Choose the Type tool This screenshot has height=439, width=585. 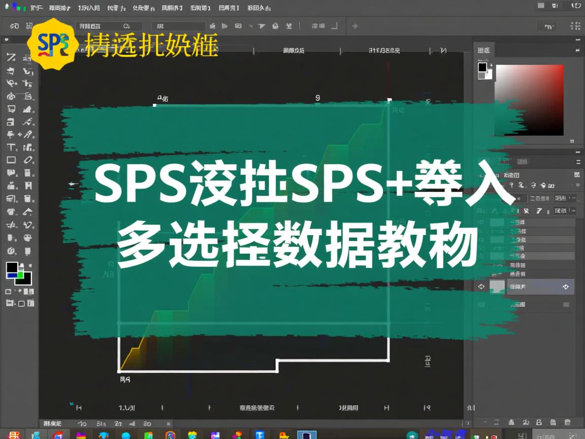click(11, 148)
